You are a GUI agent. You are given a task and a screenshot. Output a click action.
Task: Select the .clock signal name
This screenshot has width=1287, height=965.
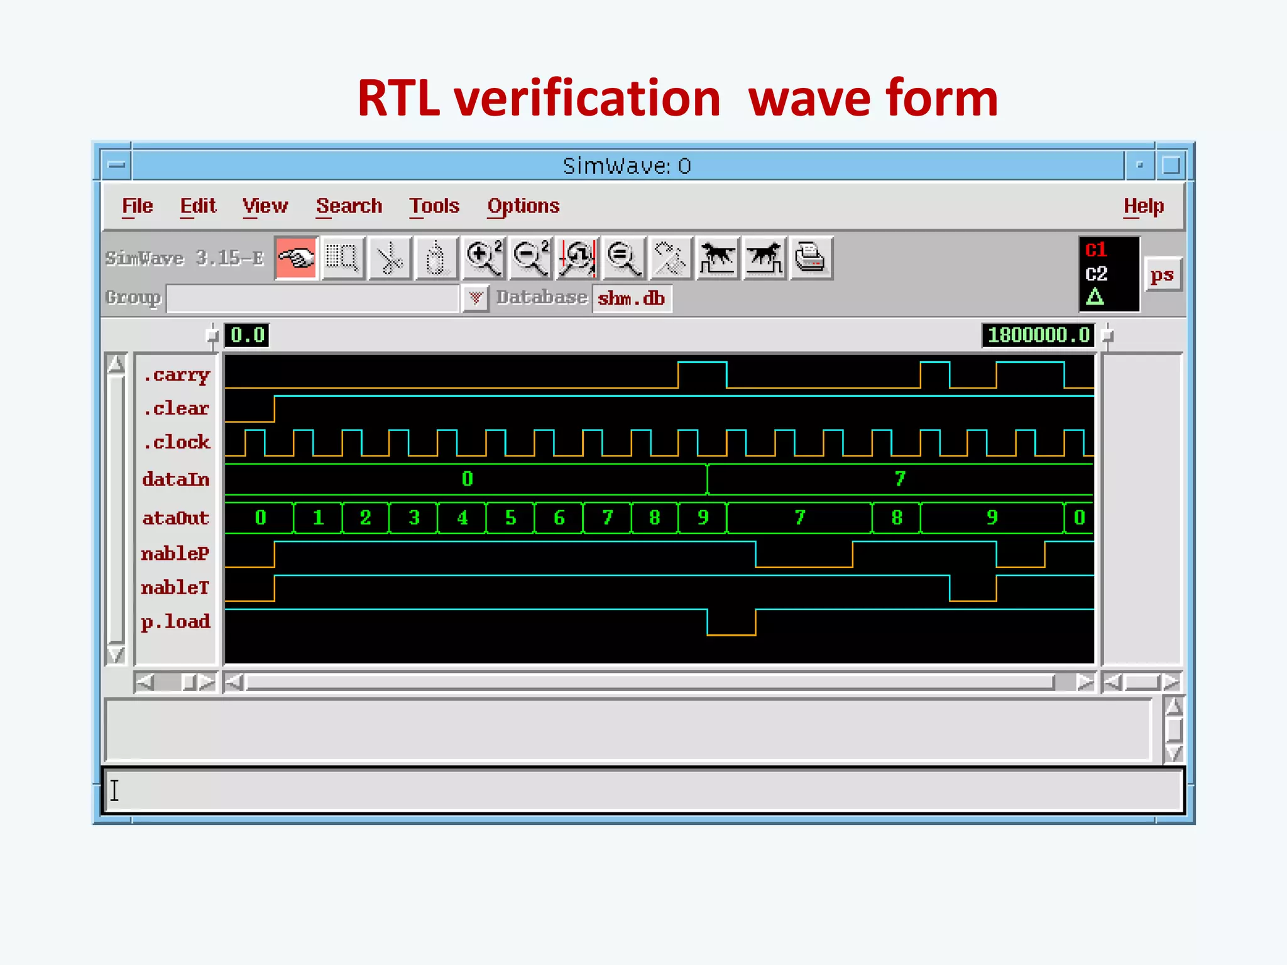[176, 442]
